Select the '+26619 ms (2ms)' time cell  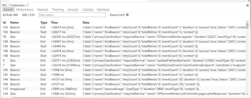(62, 27)
